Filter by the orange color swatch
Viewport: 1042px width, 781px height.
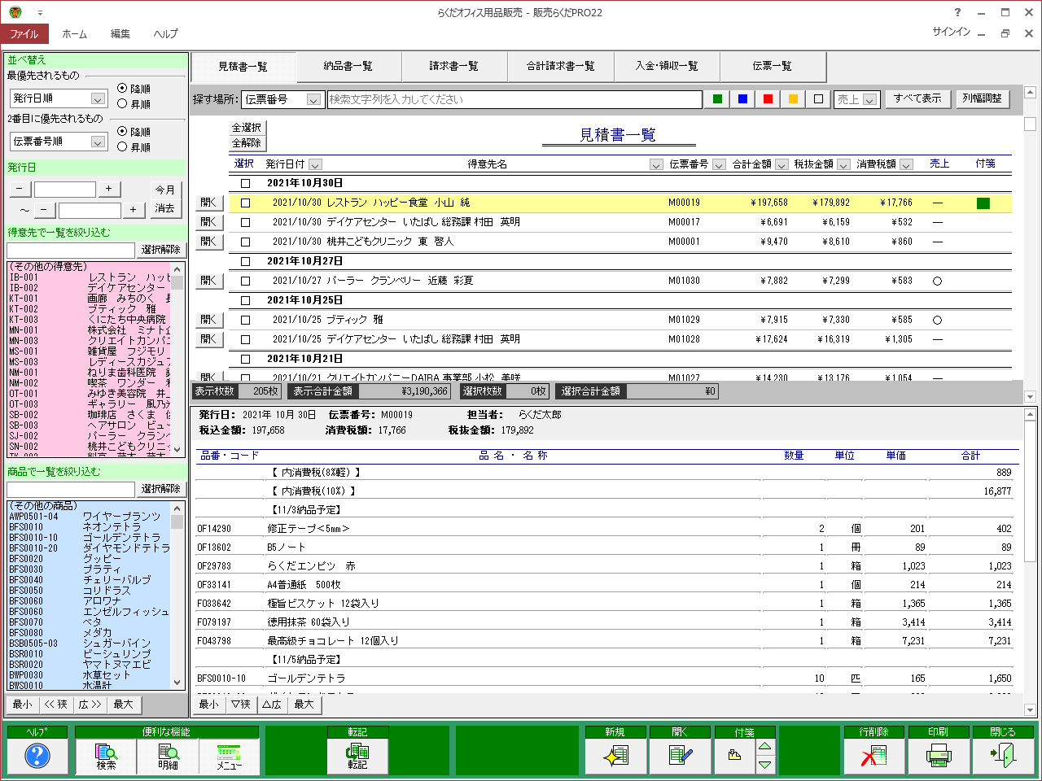[x=793, y=99]
